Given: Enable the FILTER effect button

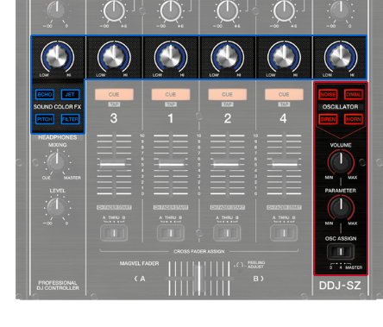Looking at the screenshot, I should [x=70, y=119].
